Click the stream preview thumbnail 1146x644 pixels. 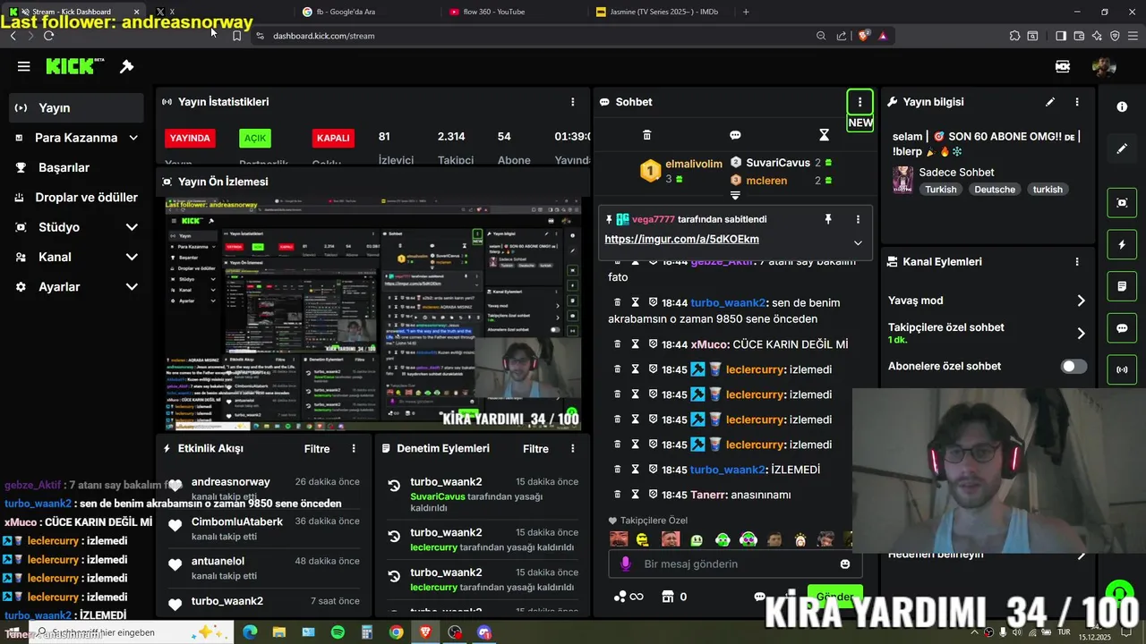point(372,314)
